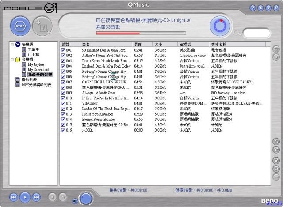
Task: Click duration 04:54 cell
Action: click(x=138, y=82)
